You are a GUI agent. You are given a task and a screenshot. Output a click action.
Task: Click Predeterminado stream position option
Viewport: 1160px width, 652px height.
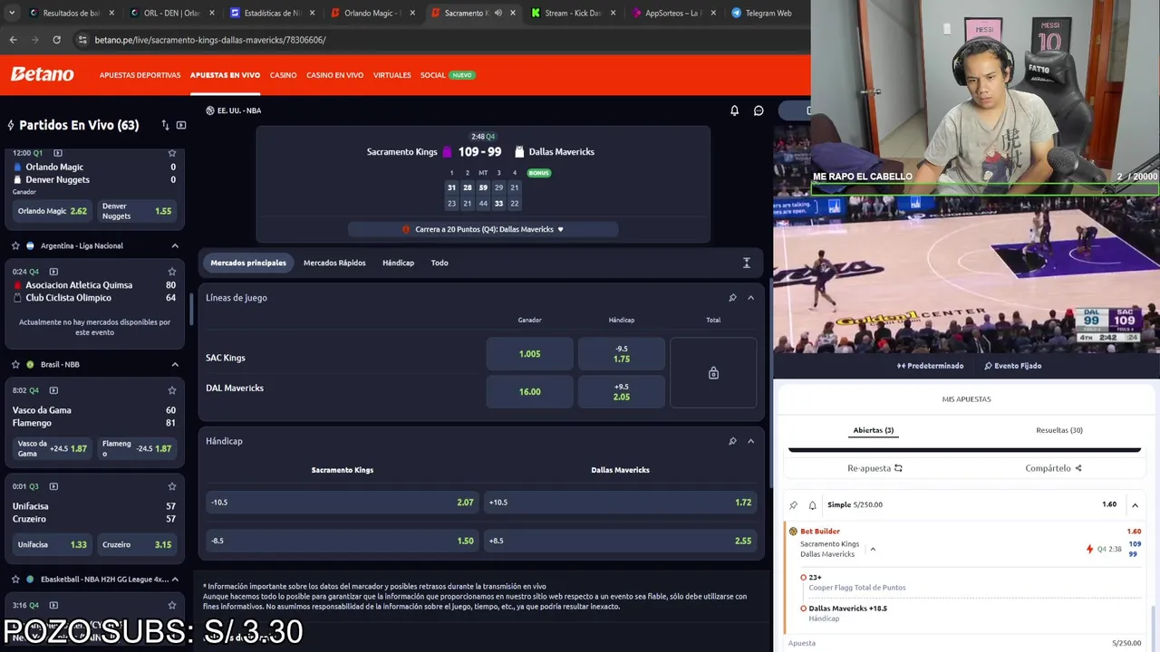coord(930,366)
